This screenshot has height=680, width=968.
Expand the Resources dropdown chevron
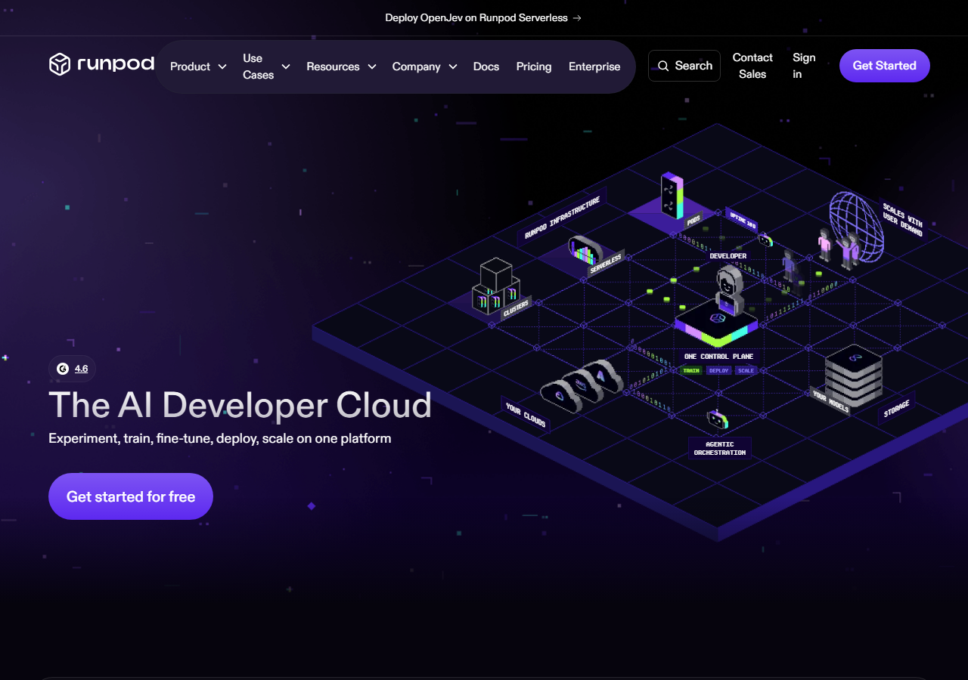pyautogui.click(x=372, y=66)
